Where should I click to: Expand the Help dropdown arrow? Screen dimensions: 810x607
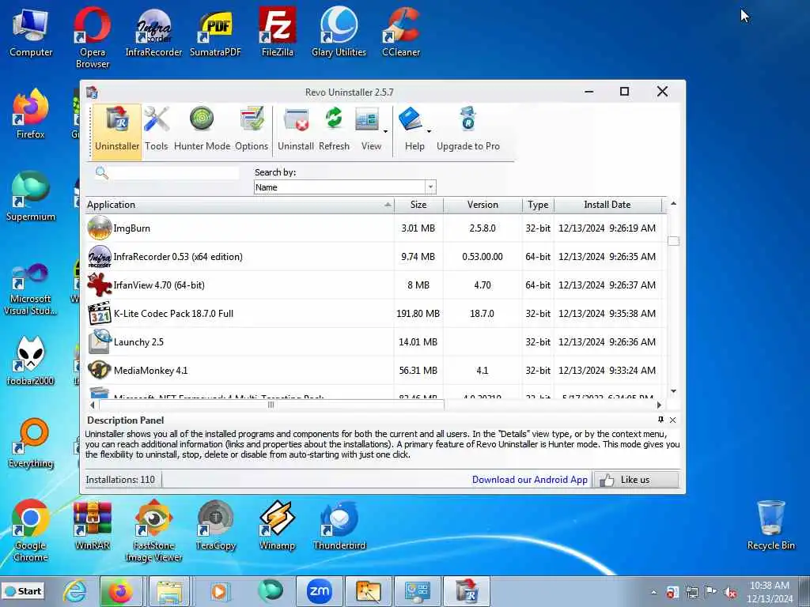pyautogui.click(x=429, y=132)
